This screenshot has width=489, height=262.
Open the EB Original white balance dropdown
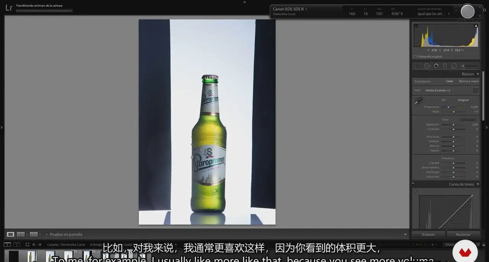pos(465,100)
